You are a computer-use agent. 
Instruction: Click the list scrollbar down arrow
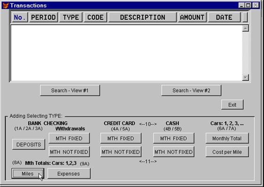coord(245,78)
